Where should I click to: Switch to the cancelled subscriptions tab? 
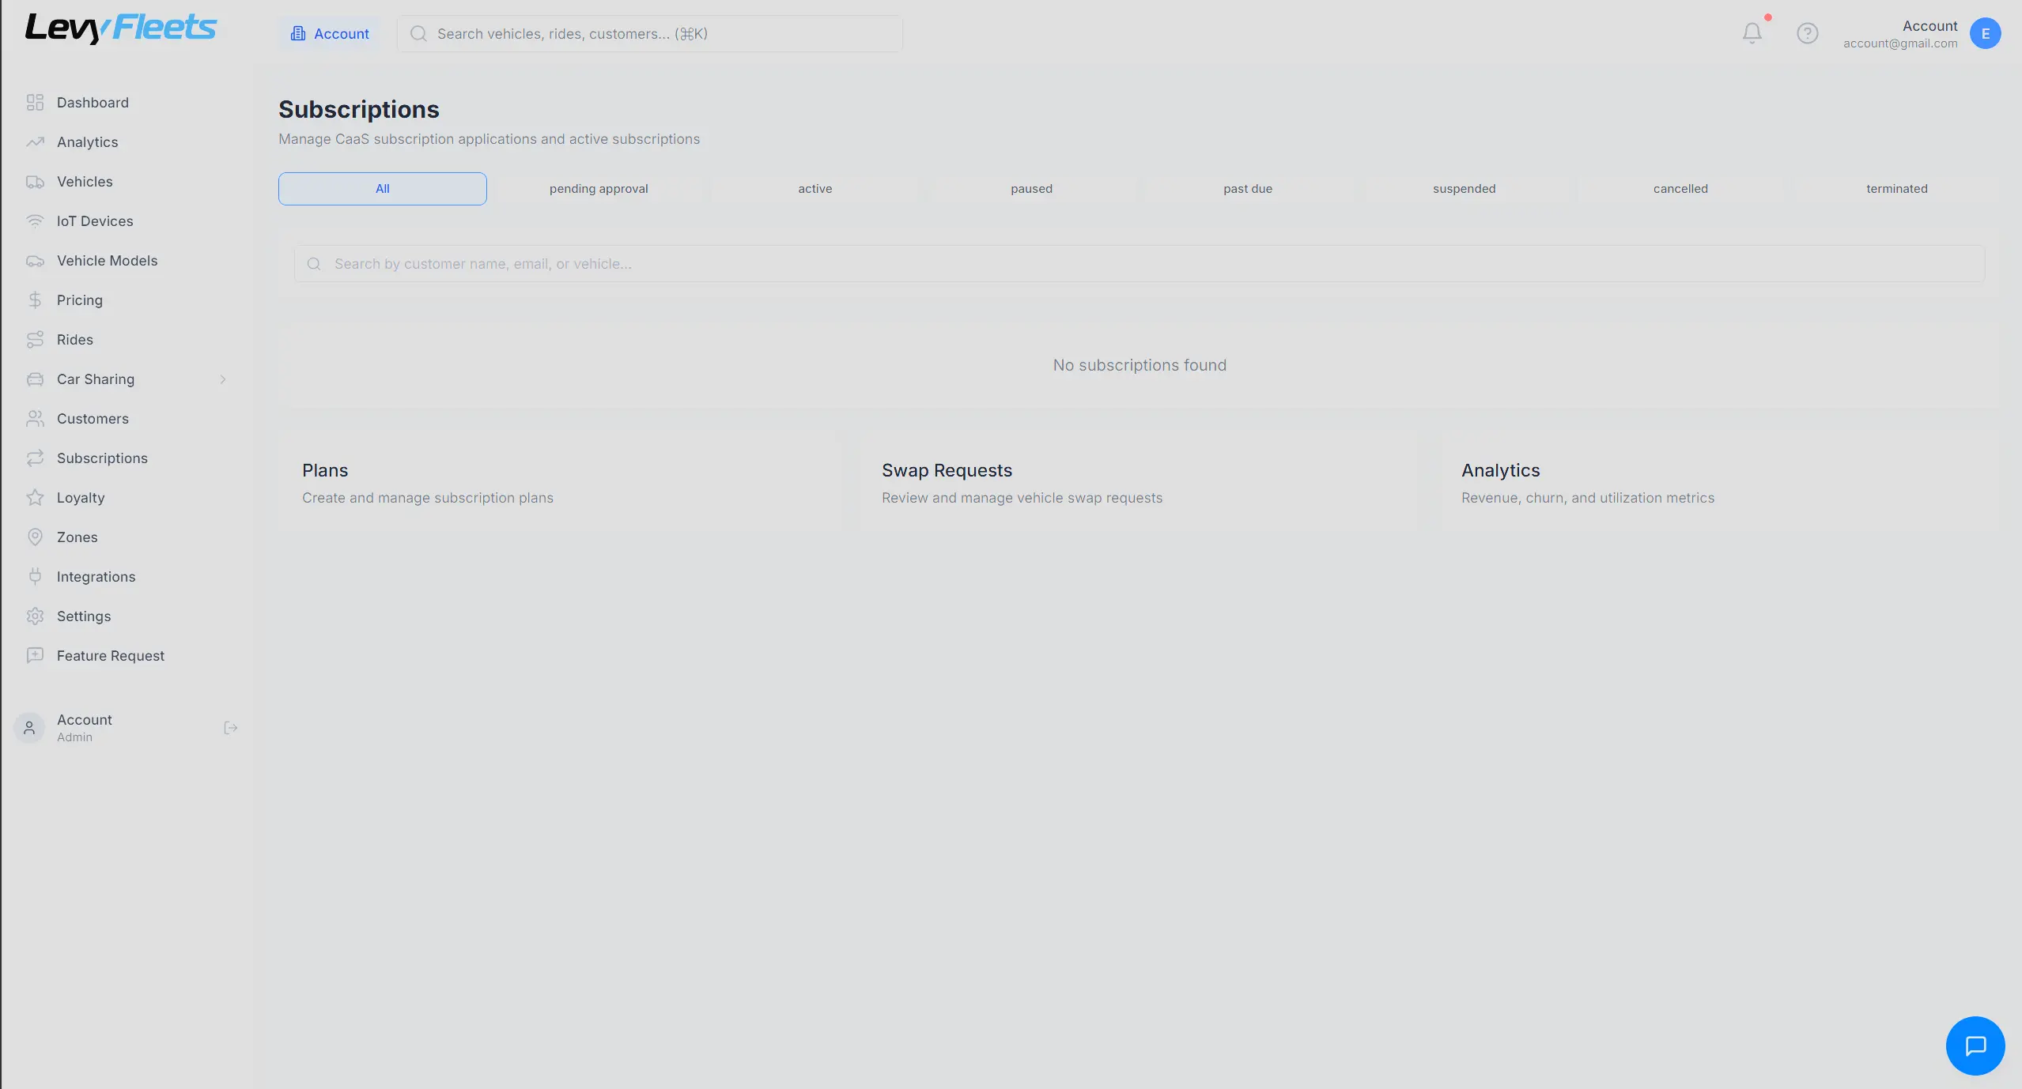click(x=1680, y=188)
